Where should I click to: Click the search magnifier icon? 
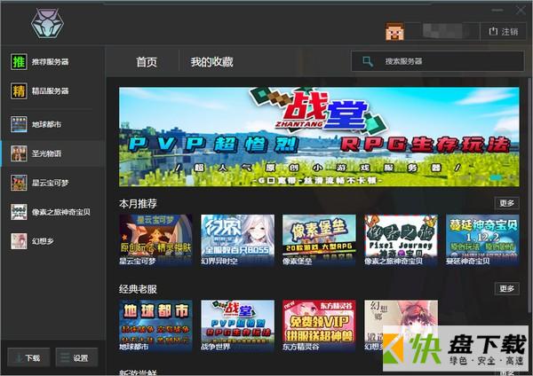point(368,61)
